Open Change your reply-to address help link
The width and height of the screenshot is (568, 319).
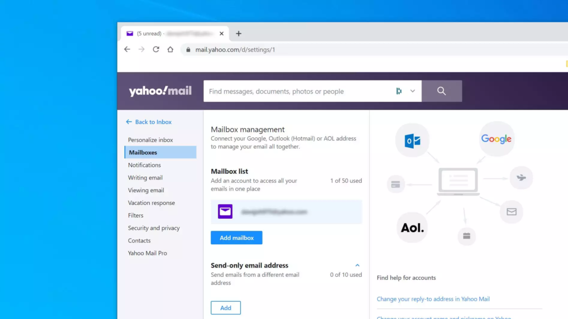tap(433, 299)
